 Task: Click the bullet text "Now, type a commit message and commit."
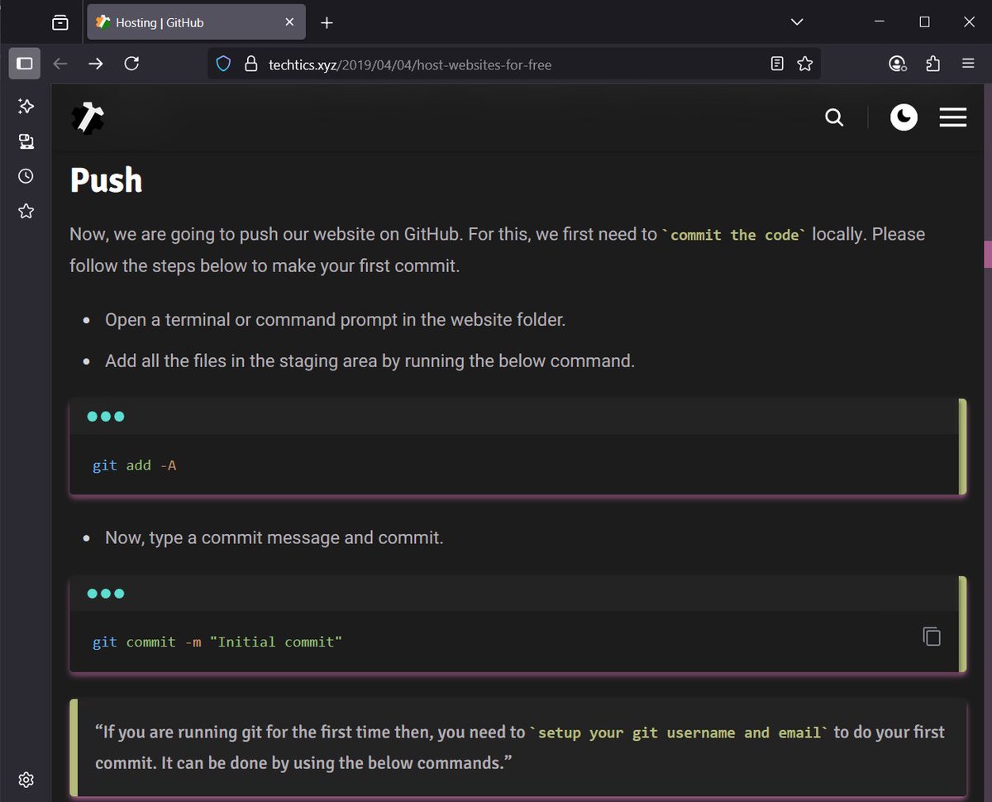tap(274, 537)
